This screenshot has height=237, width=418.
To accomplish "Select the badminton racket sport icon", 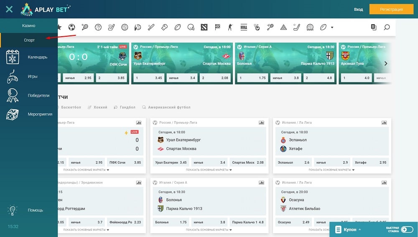I will pos(270,27).
